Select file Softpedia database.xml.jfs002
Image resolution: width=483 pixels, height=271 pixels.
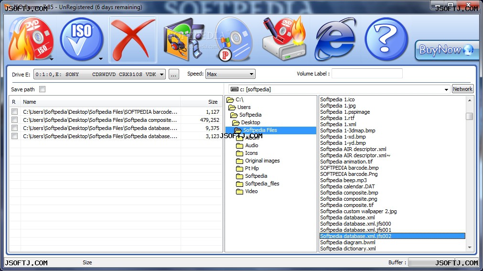coord(392,236)
